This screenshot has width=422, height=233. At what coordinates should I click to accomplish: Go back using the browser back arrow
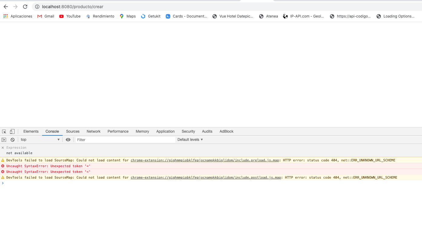6,7
